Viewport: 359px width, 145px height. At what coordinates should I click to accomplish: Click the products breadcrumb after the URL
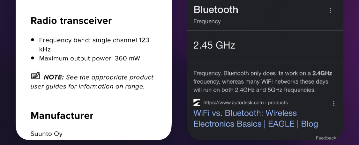[278, 103]
